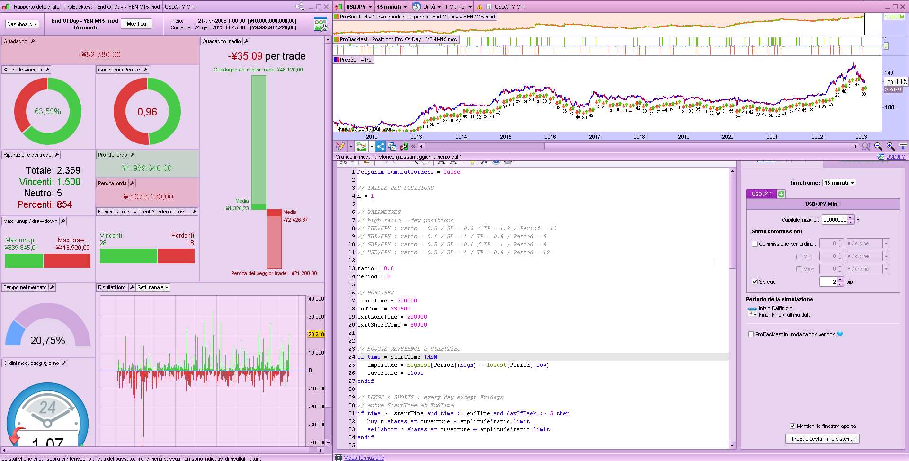Click the wrench icon next to Guadagno
The height and width of the screenshot is (461, 909).
click(33, 41)
